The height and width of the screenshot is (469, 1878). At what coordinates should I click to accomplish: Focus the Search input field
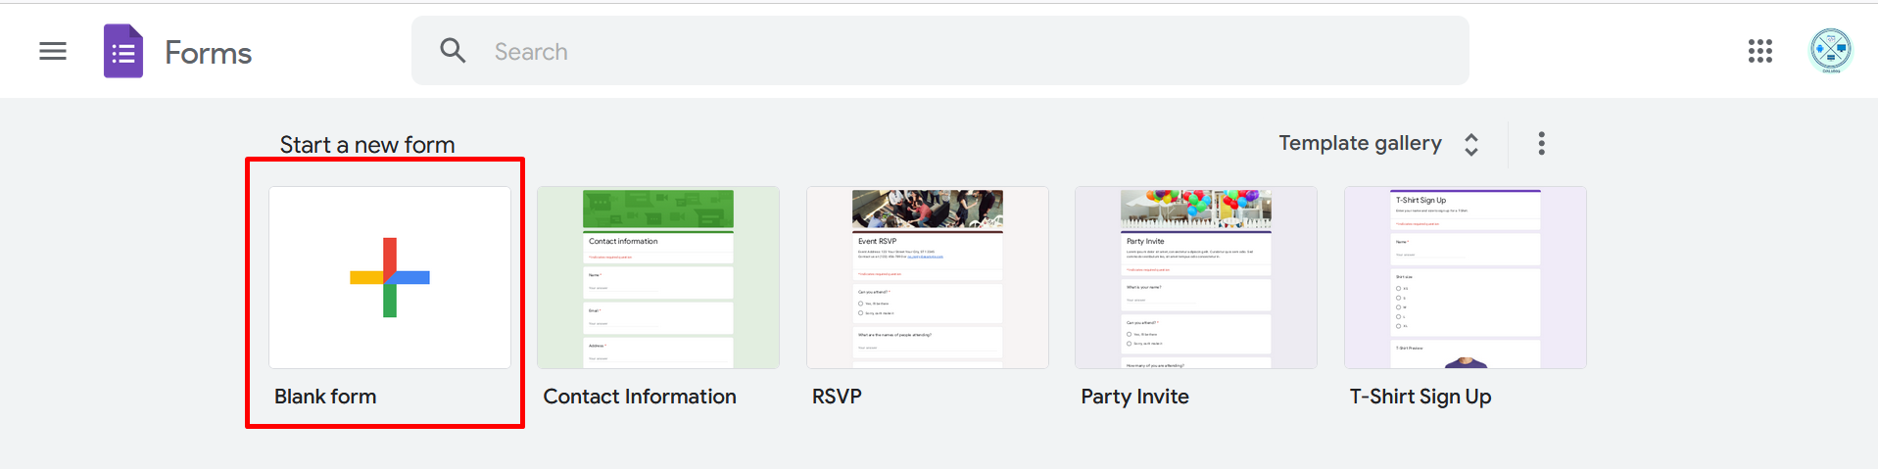(940, 51)
